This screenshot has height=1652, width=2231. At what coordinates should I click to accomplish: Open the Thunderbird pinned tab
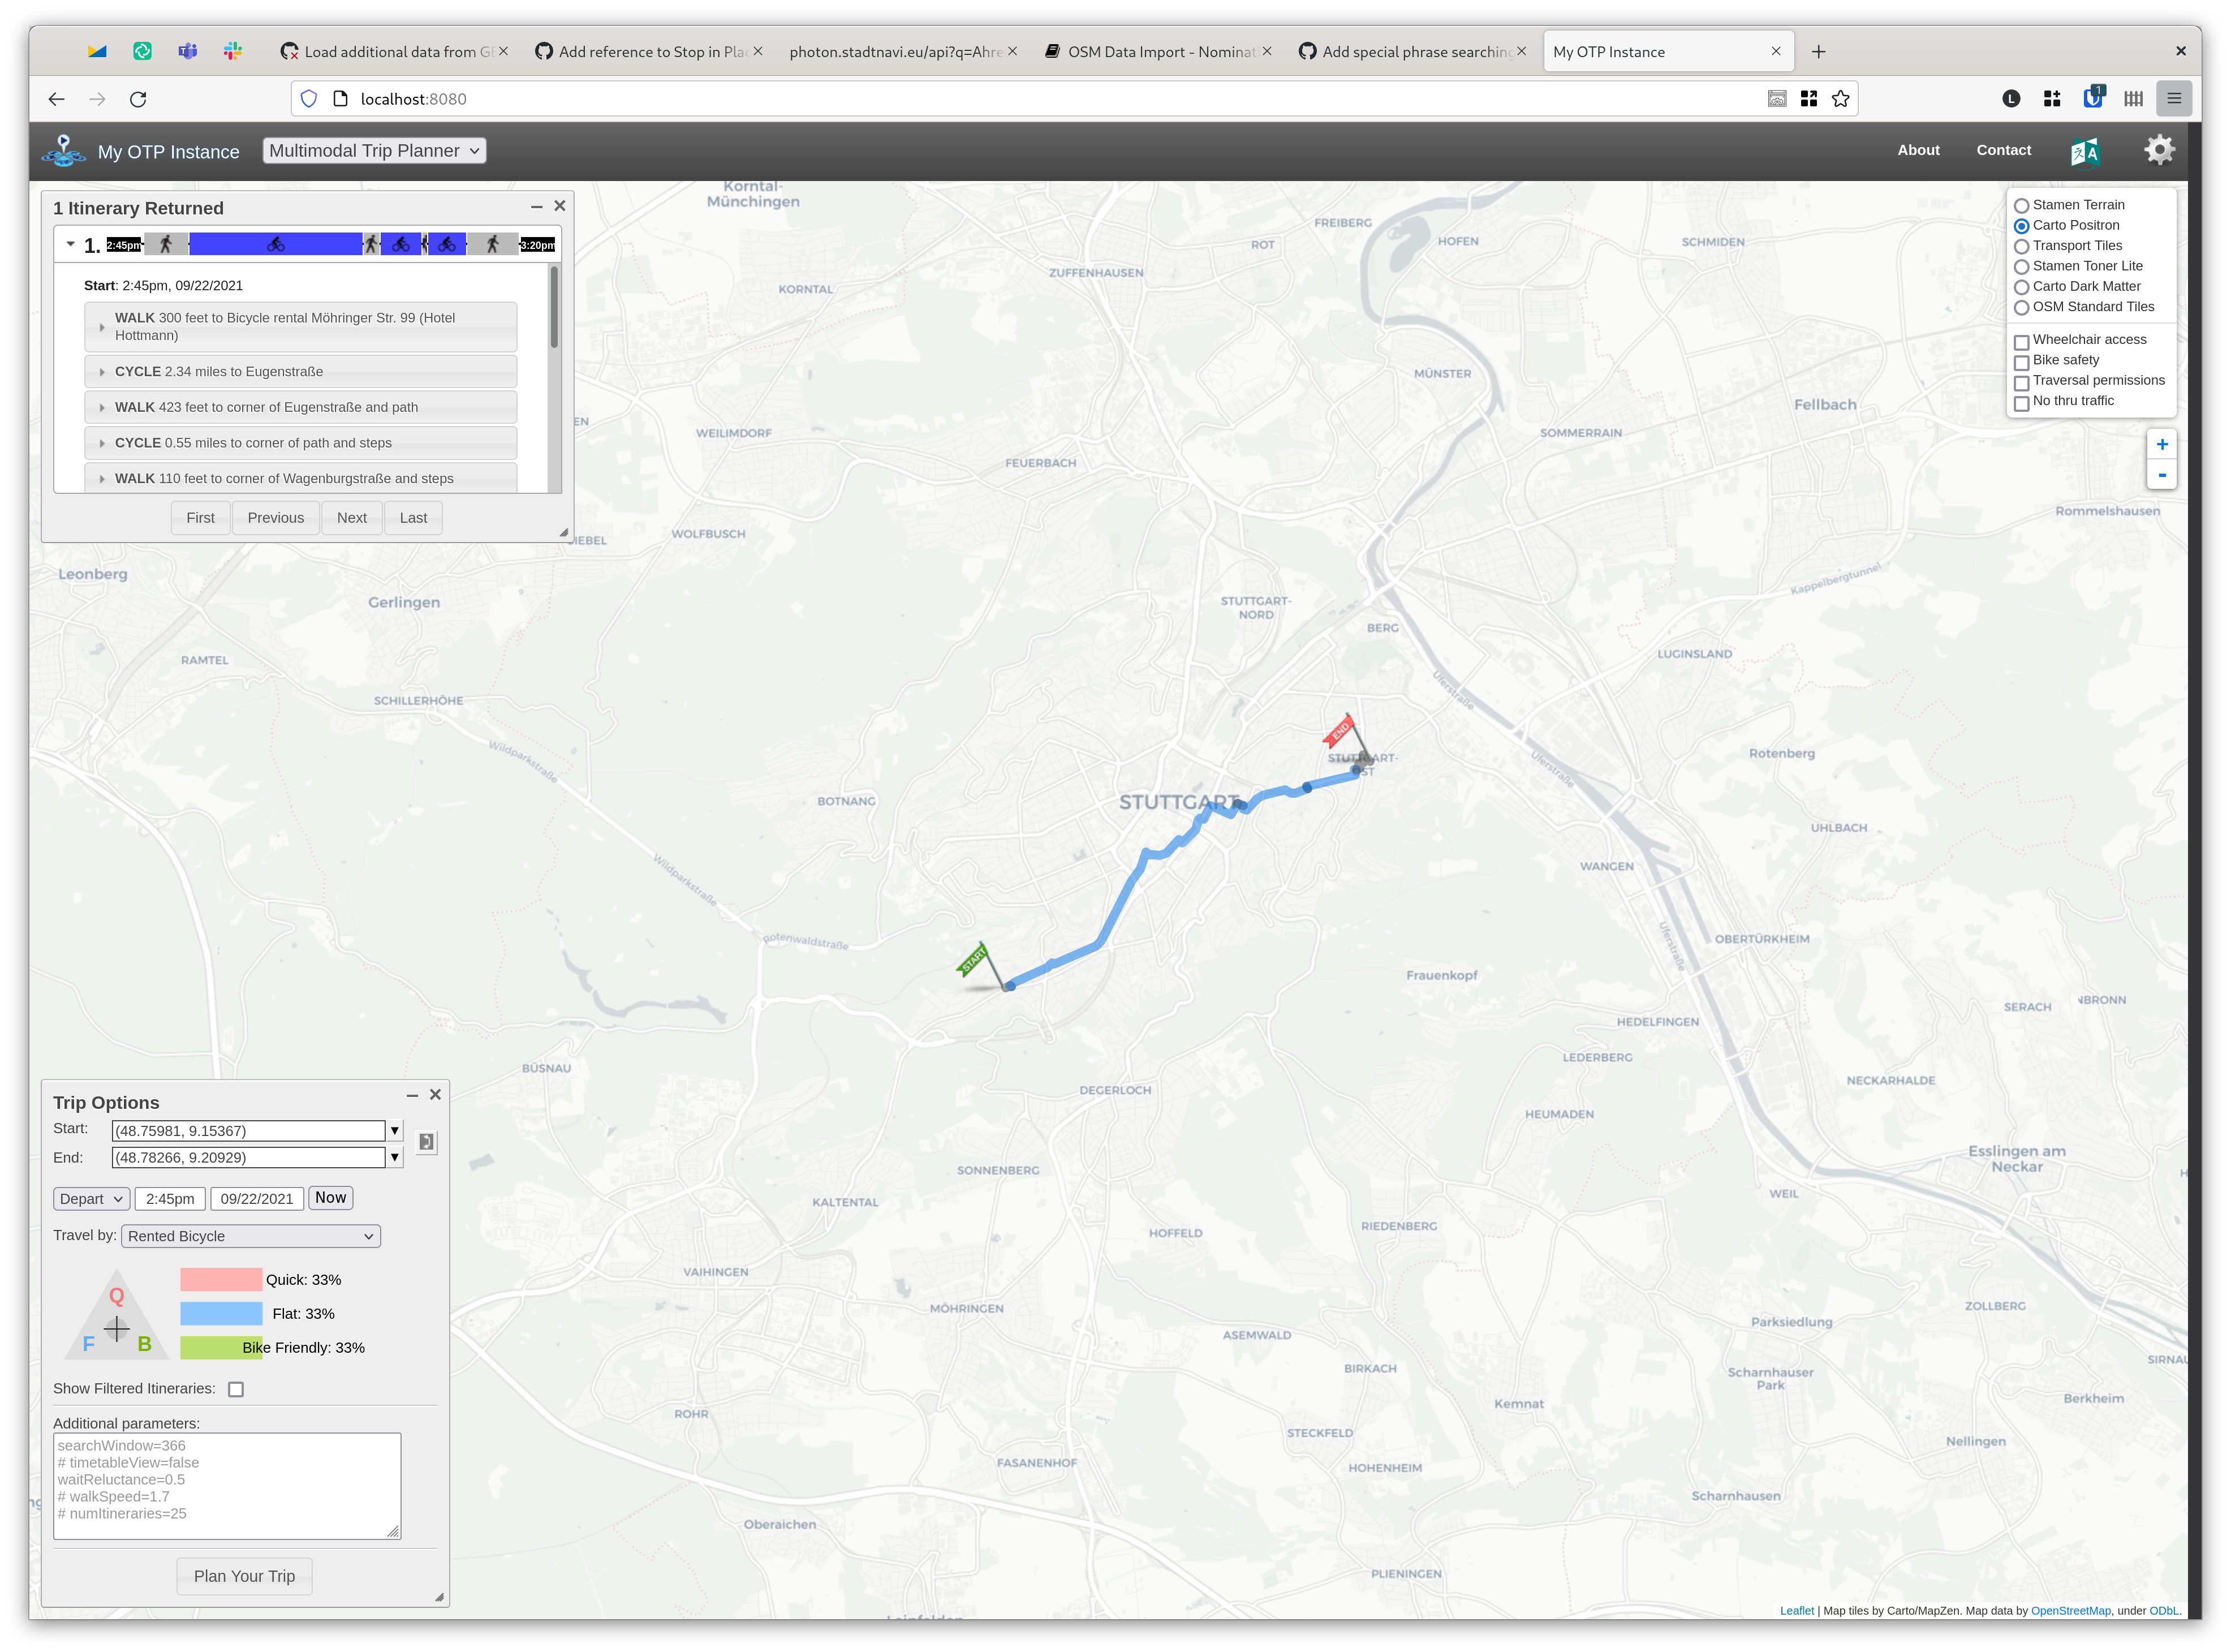[97, 52]
